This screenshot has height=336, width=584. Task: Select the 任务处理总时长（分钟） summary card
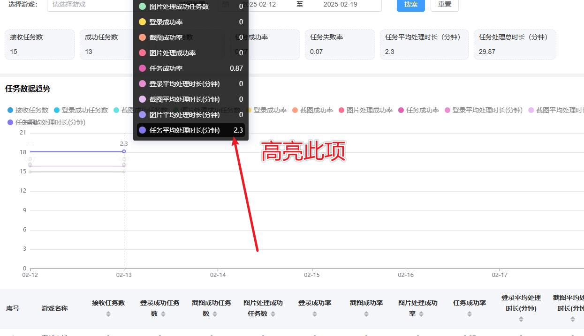[515, 45]
